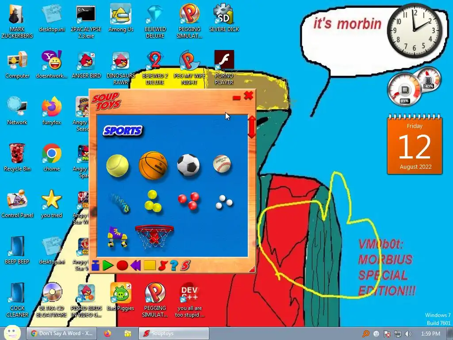Select the Bad Piggies shortcut
The height and width of the screenshot is (340, 453).
[x=120, y=297]
